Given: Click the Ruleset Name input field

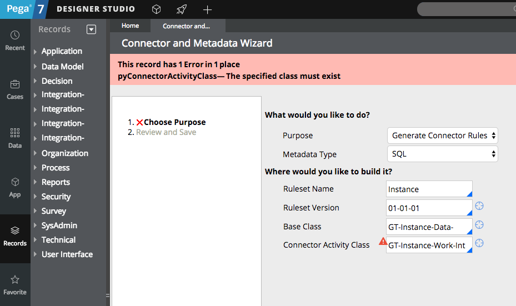Looking at the screenshot, I should click(429, 189).
